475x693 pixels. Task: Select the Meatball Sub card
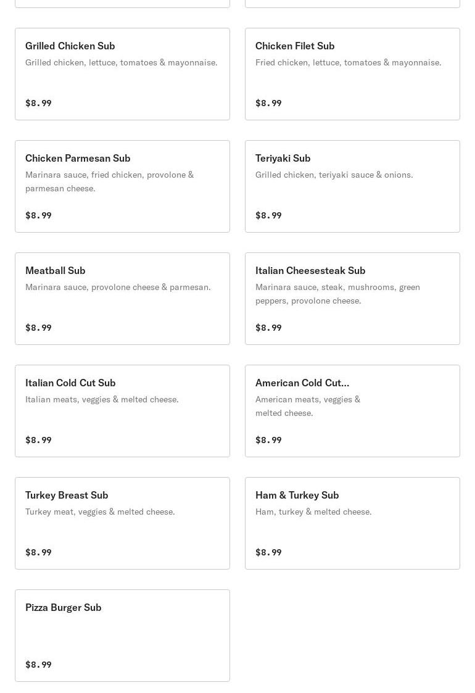[122, 298]
